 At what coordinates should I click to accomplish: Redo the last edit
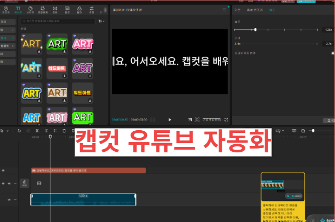pyautogui.click(x=28, y=131)
